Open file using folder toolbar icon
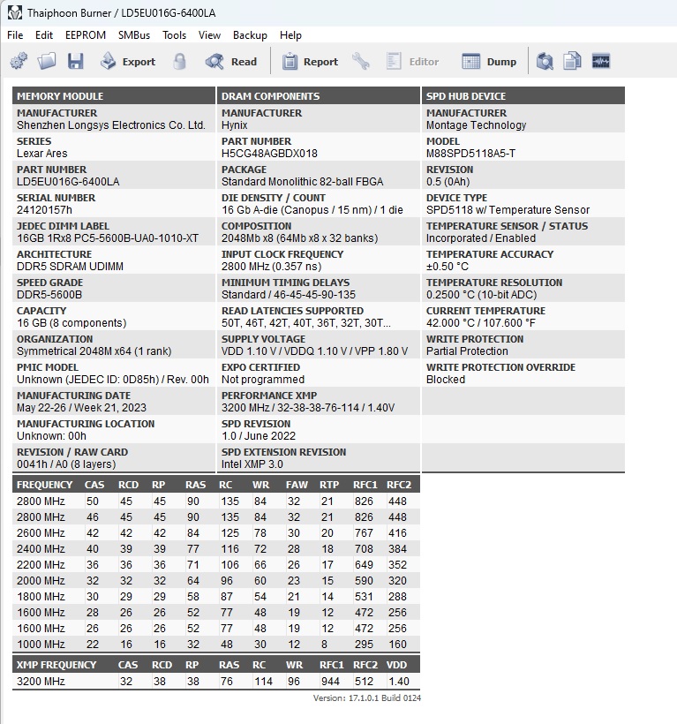 47,62
